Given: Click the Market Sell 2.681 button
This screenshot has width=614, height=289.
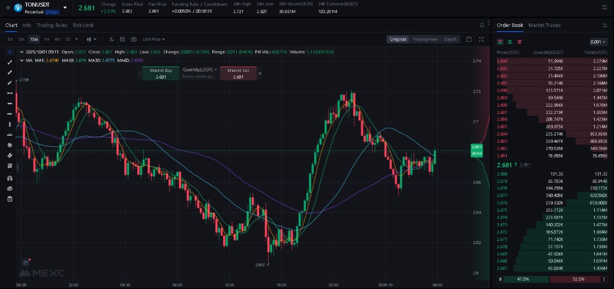Looking at the screenshot, I should [238, 74].
